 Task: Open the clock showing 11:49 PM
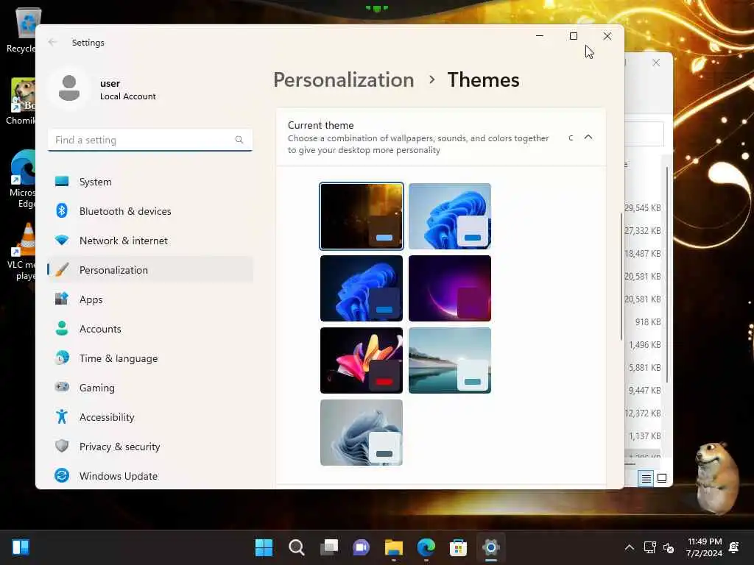tap(704, 547)
